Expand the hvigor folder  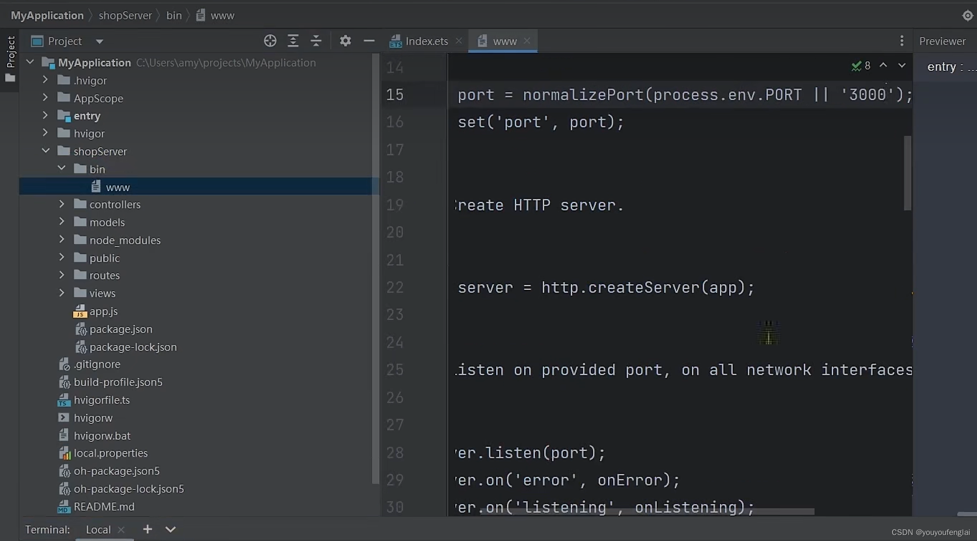pos(45,133)
